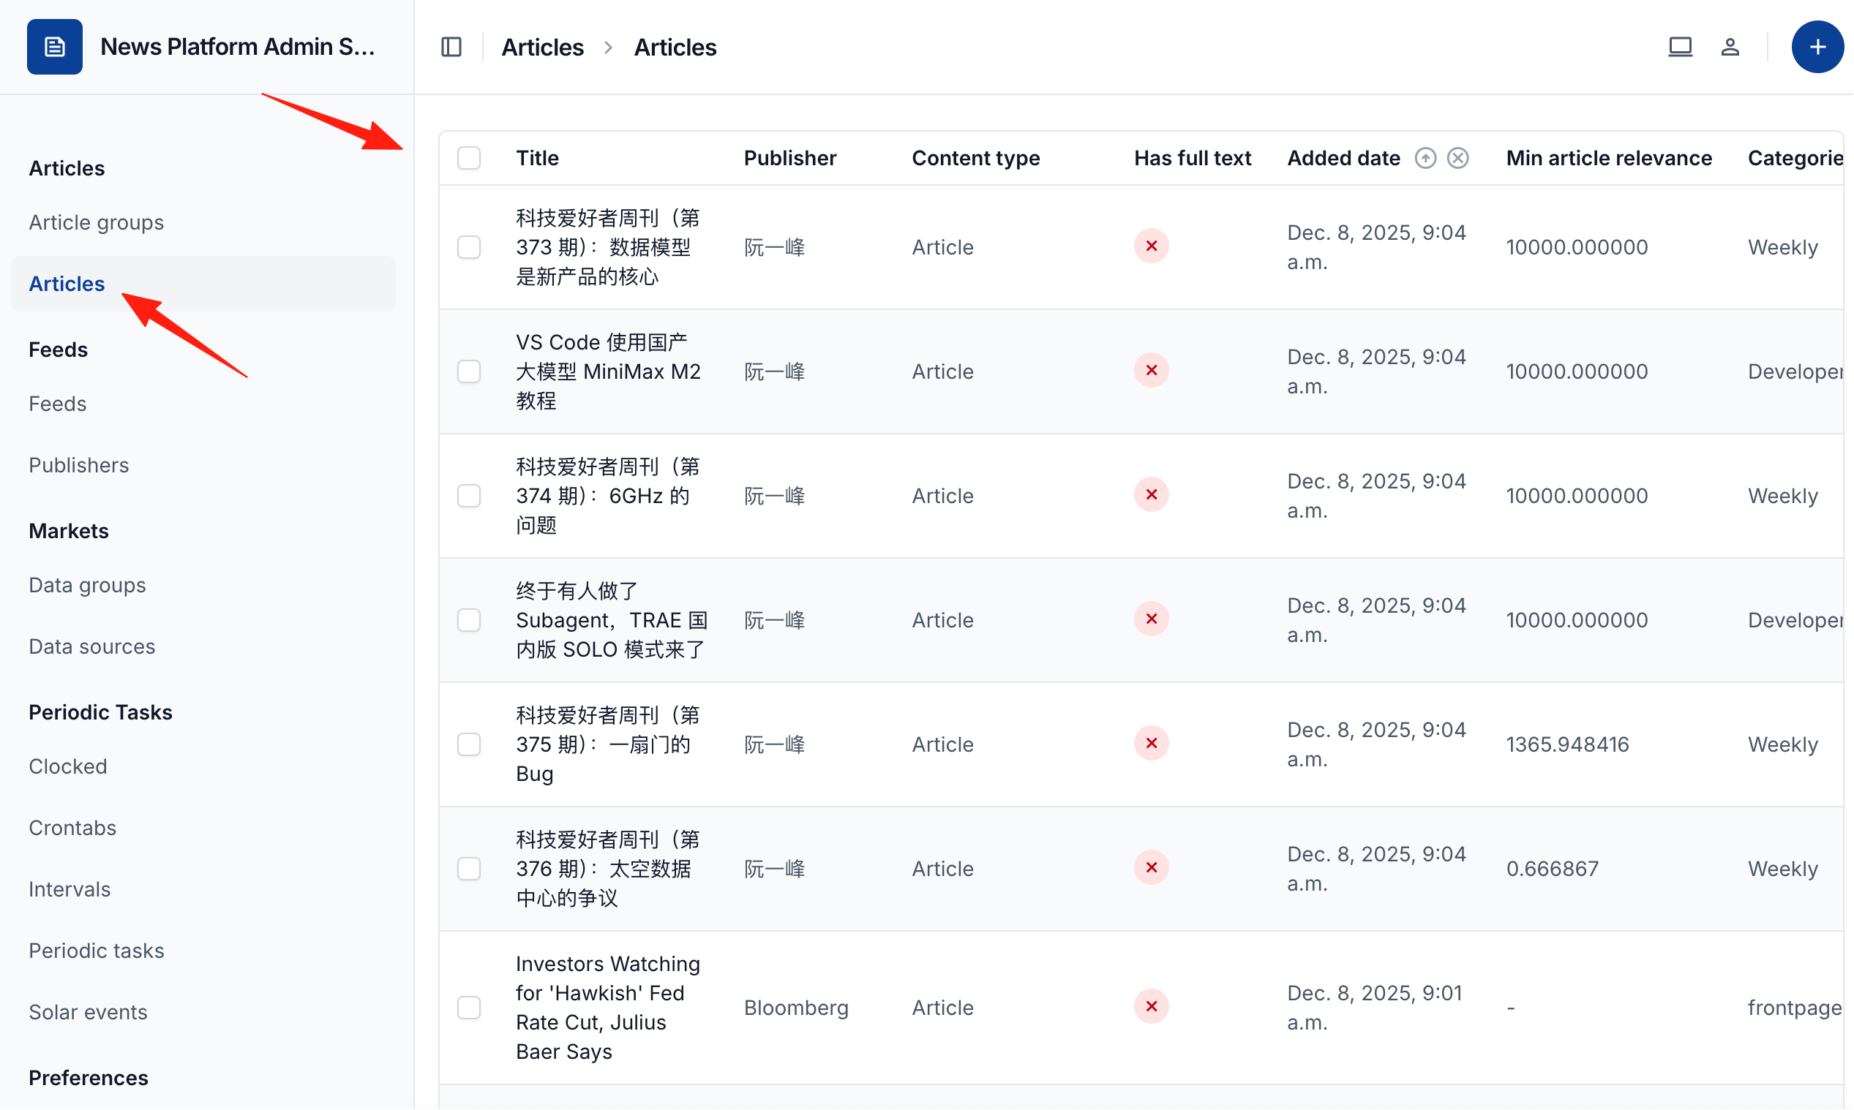1854x1110 pixels.
Task: Open Data sources in sidebar
Action: 92,646
